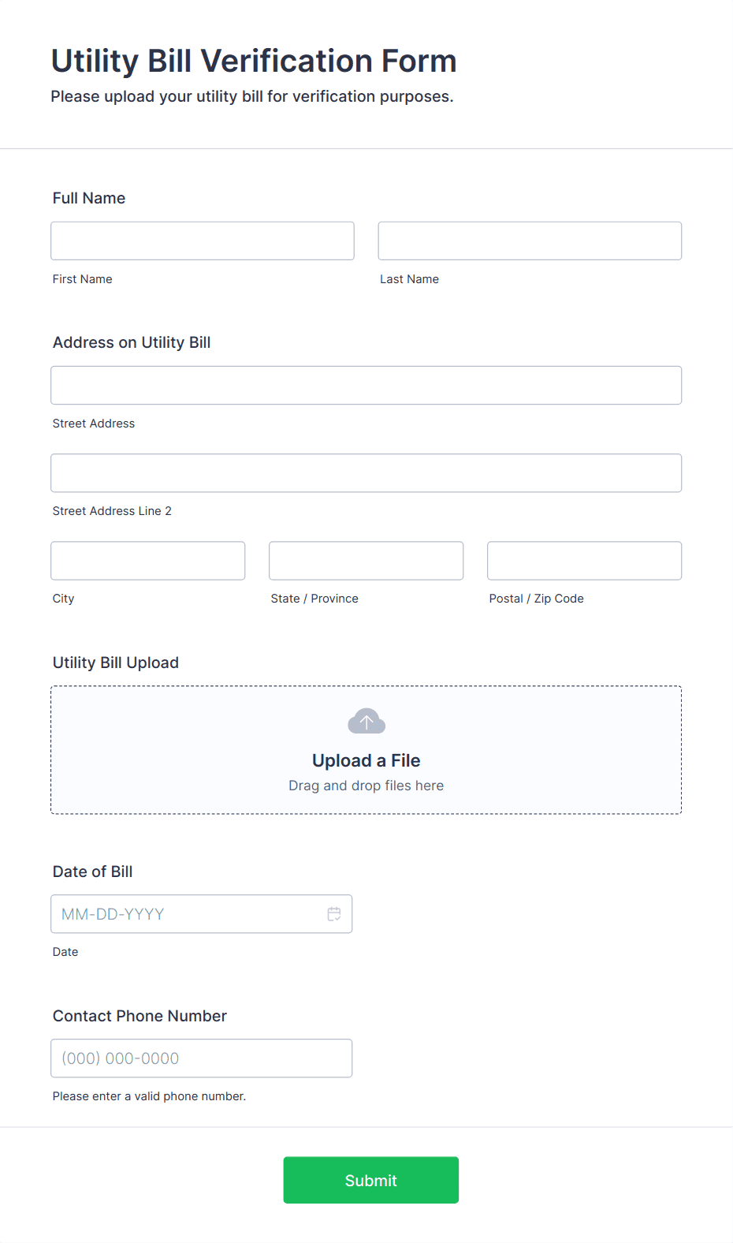Click the Utility Bill Upload label
Screen dimensions: 733x1243
pyautogui.click(x=115, y=663)
